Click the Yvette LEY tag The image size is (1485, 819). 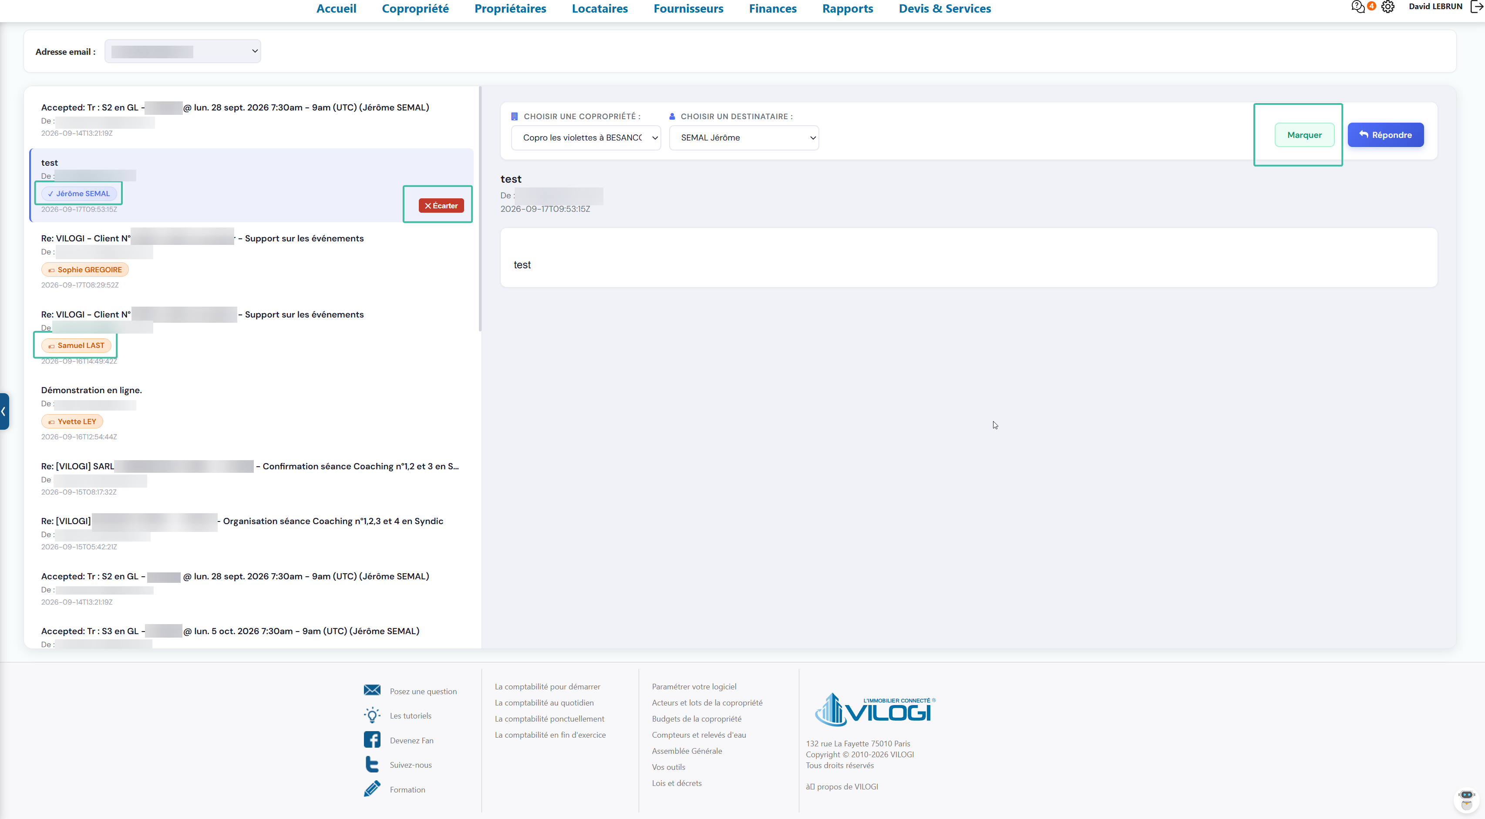pos(72,421)
